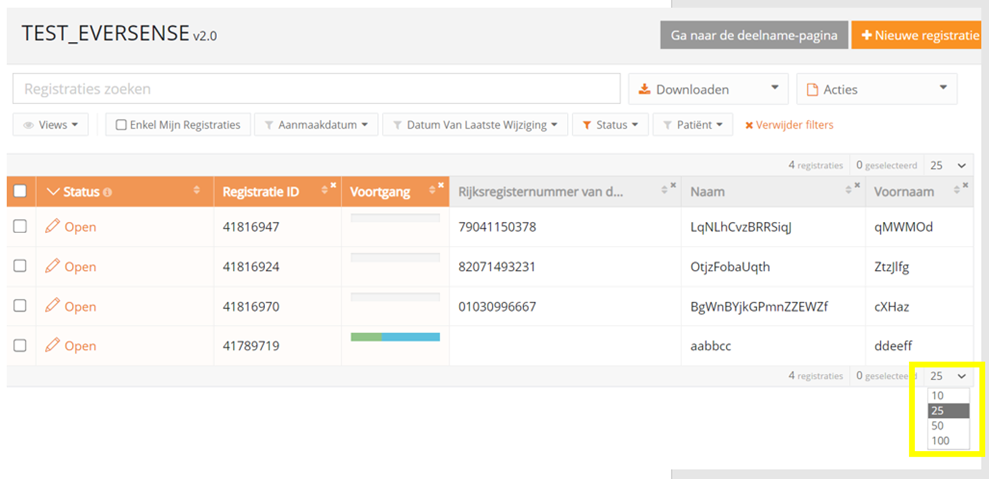Select checkbox for registration 41816924 row
This screenshot has height=479, width=989.
click(20, 266)
